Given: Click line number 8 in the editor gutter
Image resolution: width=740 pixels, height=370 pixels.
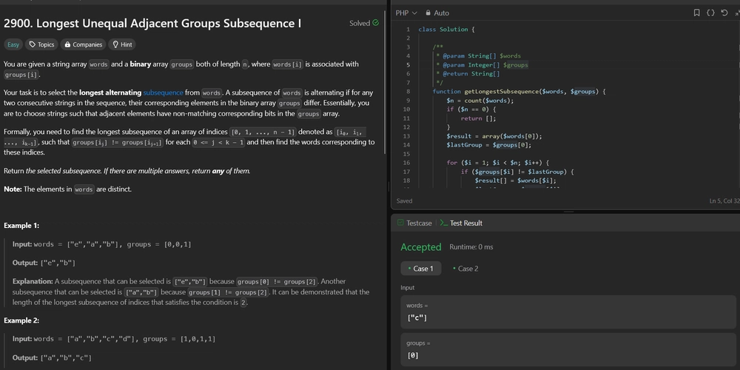Looking at the screenshot, I should 408,92.
